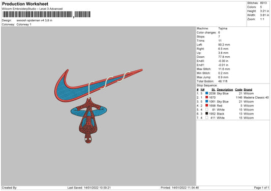Click the white swatch in stop 7 row
Screen dimensions: 271x191
point(206,118)
